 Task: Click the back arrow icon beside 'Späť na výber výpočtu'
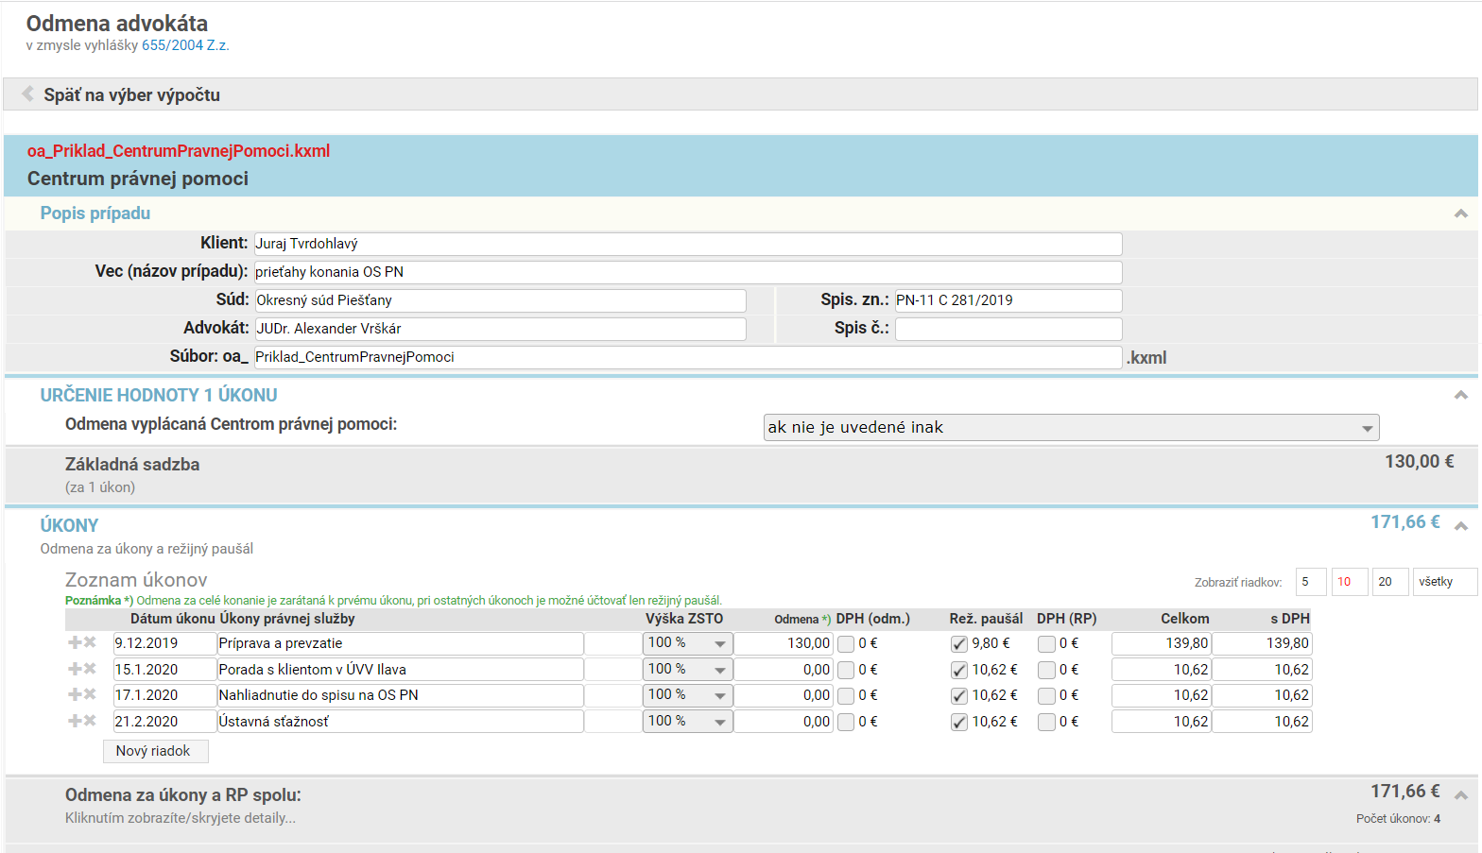click(x=27, y=94)
